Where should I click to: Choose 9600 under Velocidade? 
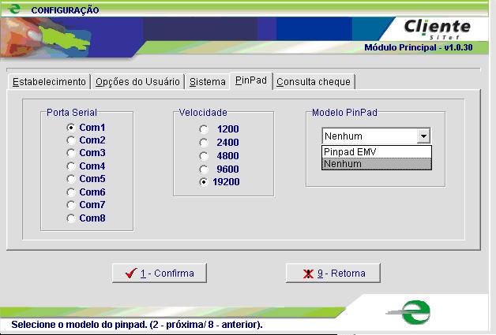(x=205, y=169)
